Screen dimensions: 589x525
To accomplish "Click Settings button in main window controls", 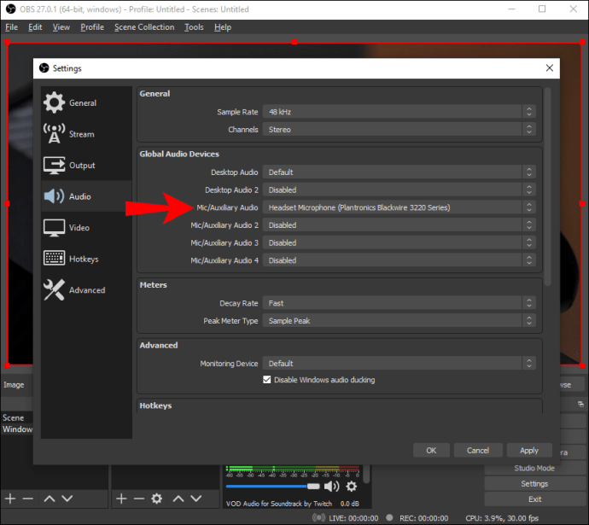I will 534,483.
